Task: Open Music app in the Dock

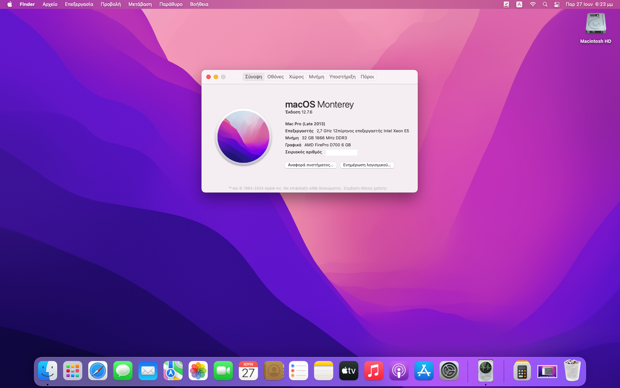Action: [374, 371]
